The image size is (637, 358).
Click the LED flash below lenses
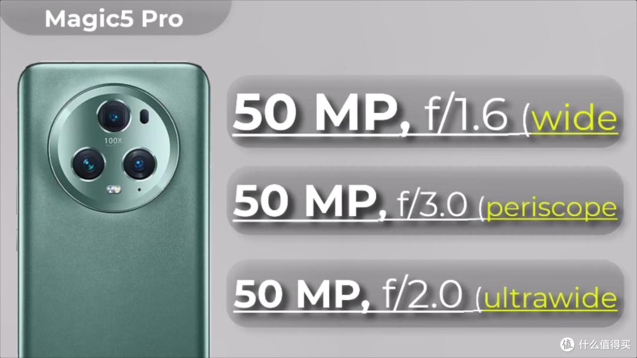coord(114,190)
